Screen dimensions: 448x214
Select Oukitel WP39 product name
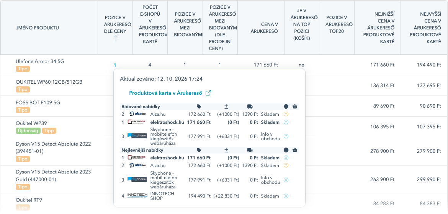pos(31,123)
